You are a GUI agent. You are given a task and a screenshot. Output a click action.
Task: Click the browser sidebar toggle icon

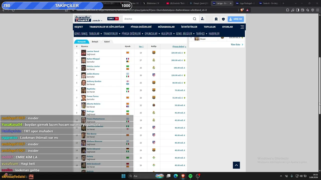click(297, 10)
